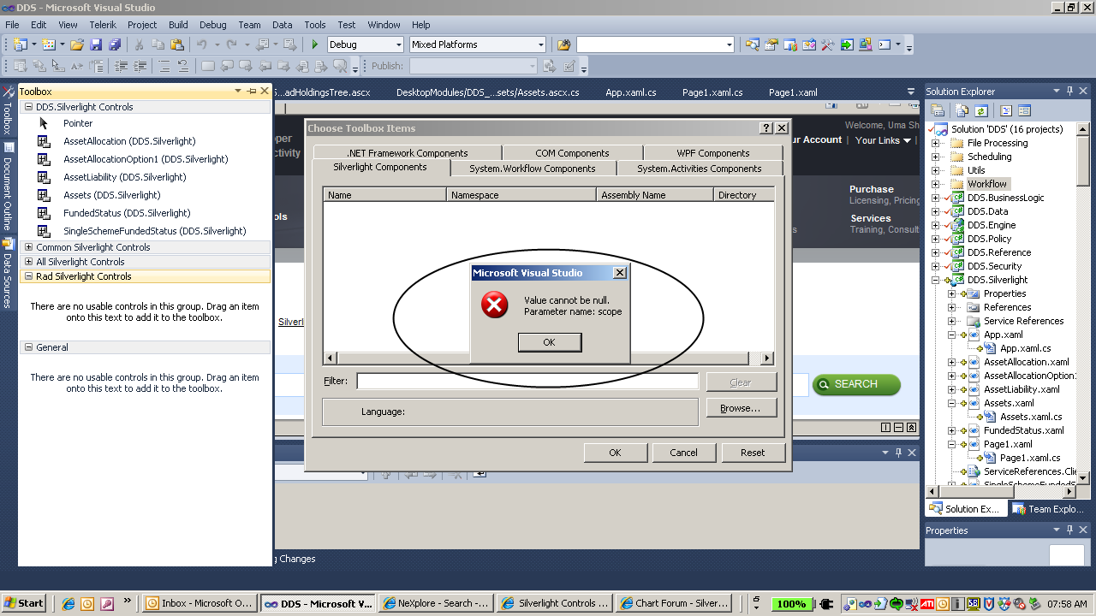The height and width of the screenshot is (616, 1096).
Task: Click the Undo arrow icon
Action: click(x=202, y=44)
